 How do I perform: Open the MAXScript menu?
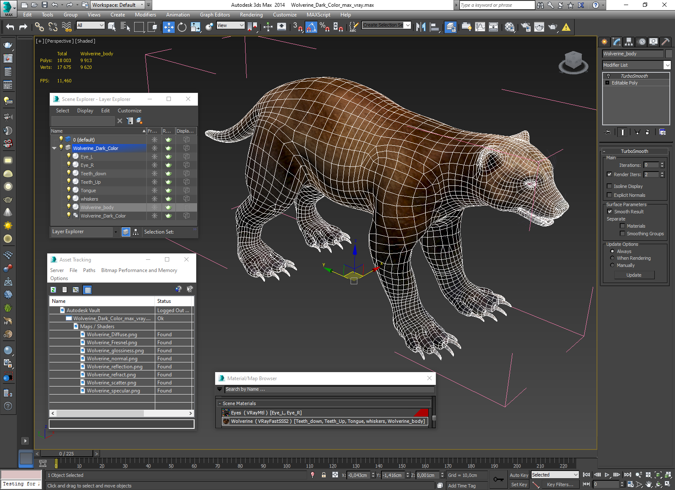[x=318, y=15]
